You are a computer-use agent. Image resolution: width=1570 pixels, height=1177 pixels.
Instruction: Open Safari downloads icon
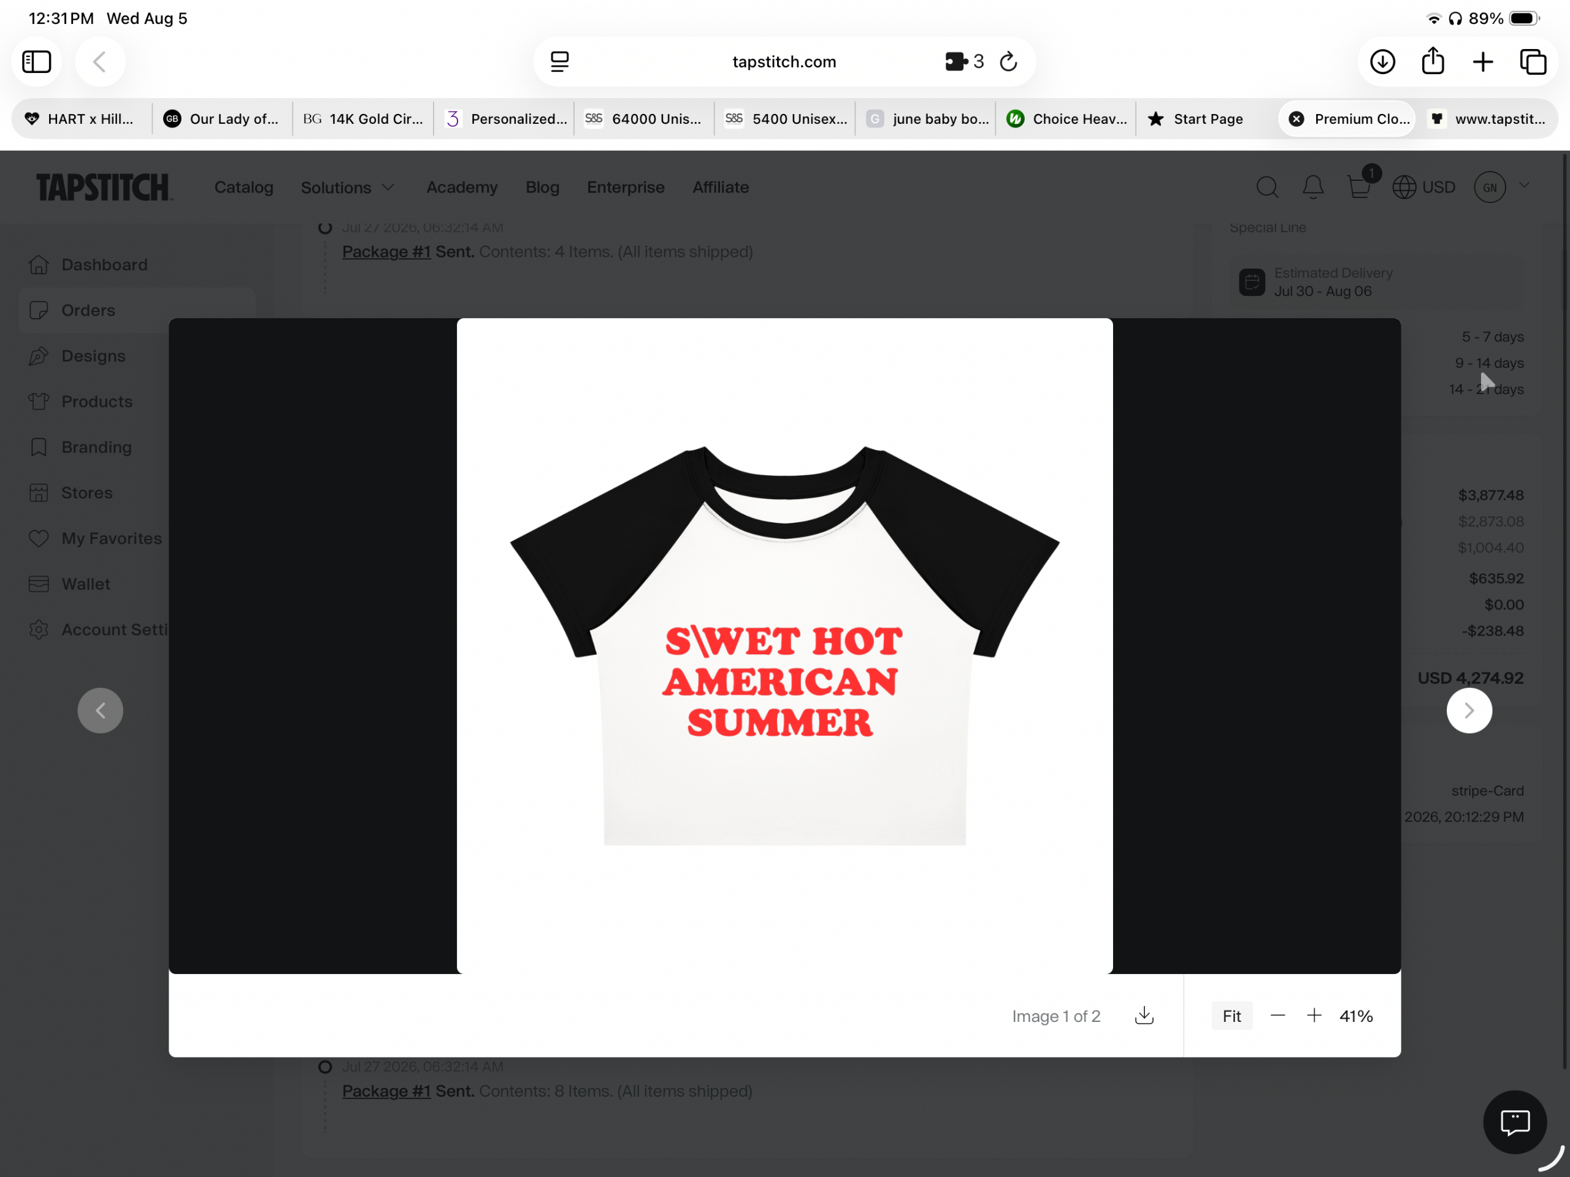click(x=1382, y=62)
